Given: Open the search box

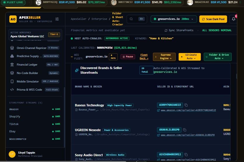Looking at the screenshot, I should 137,19.
